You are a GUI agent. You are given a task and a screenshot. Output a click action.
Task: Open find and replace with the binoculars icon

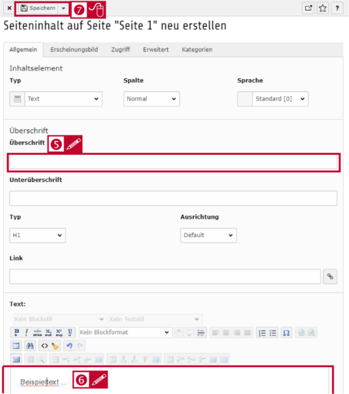(30, 346)
